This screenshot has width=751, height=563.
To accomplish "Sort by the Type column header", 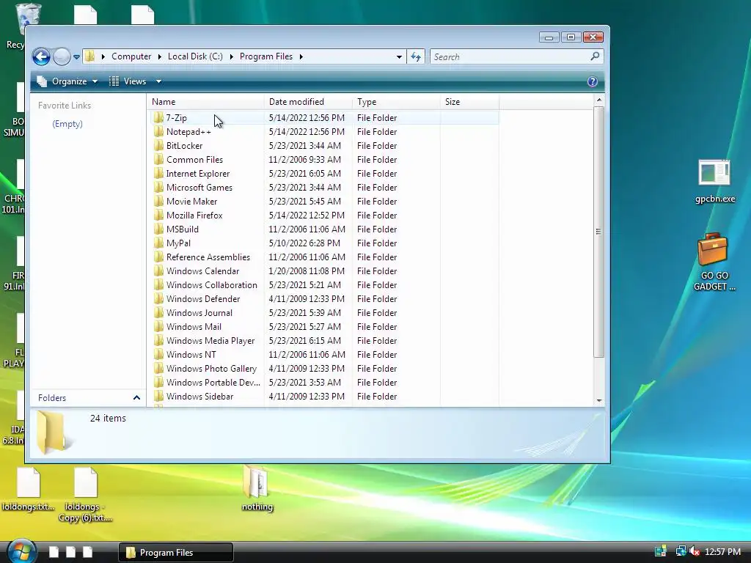I will [396, 101].
